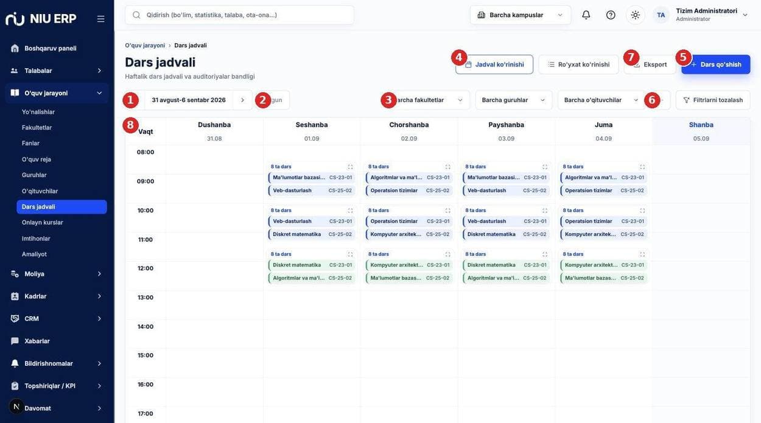The width and height of the screenshot is (761, 423).
Task: Expand Juma's first 8 ta dars block
Action: [x=642, y=167]
